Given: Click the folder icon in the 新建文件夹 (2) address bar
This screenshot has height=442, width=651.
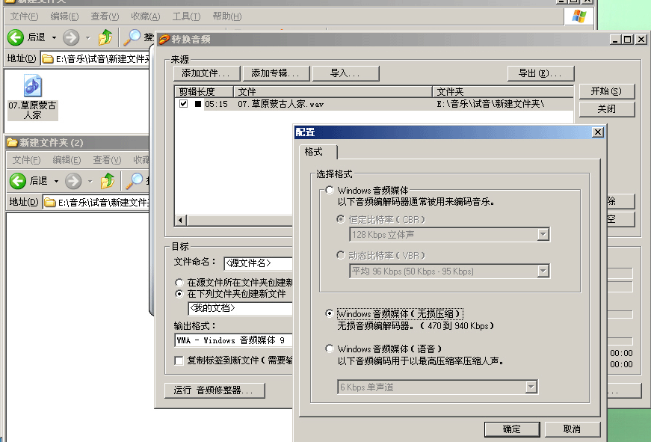Looking at the screenshot, I should coord(50,203).
